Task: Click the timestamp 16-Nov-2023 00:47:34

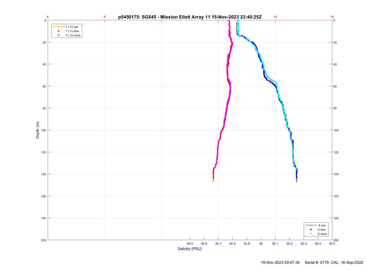Action: pos(280,262)
